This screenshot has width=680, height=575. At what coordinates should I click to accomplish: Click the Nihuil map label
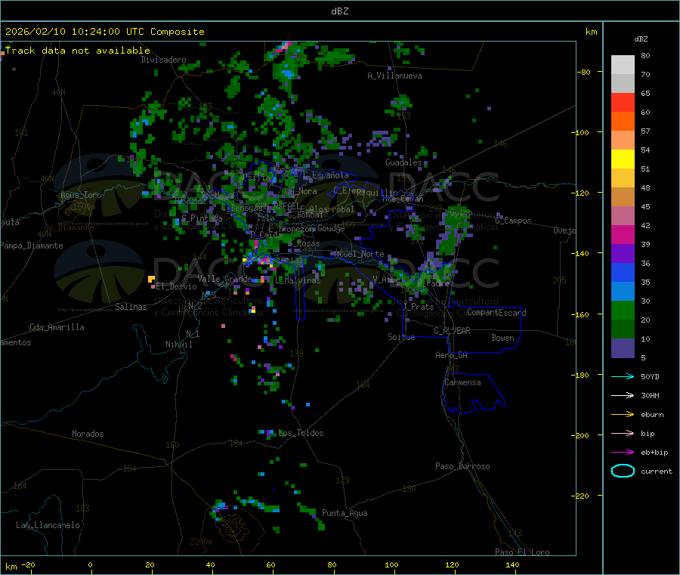179,345
